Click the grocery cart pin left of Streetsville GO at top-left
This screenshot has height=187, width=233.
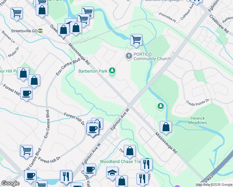tap(17, 13)
